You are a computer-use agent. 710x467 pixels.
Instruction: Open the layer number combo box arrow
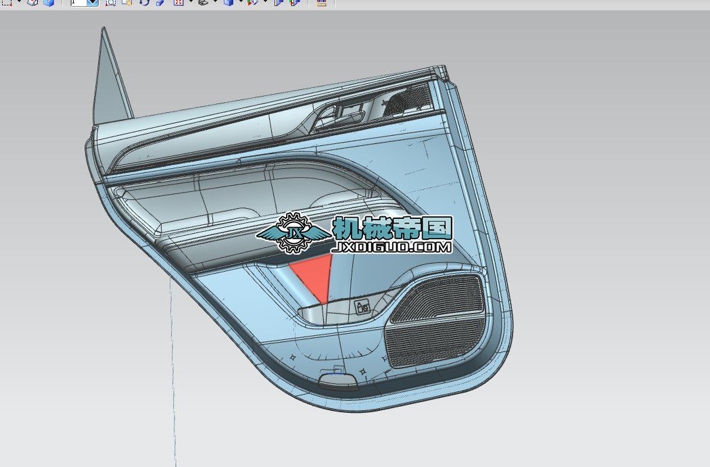point(93,2)
